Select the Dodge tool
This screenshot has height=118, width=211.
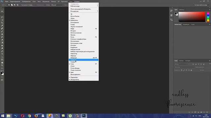(x=2, y=48)
